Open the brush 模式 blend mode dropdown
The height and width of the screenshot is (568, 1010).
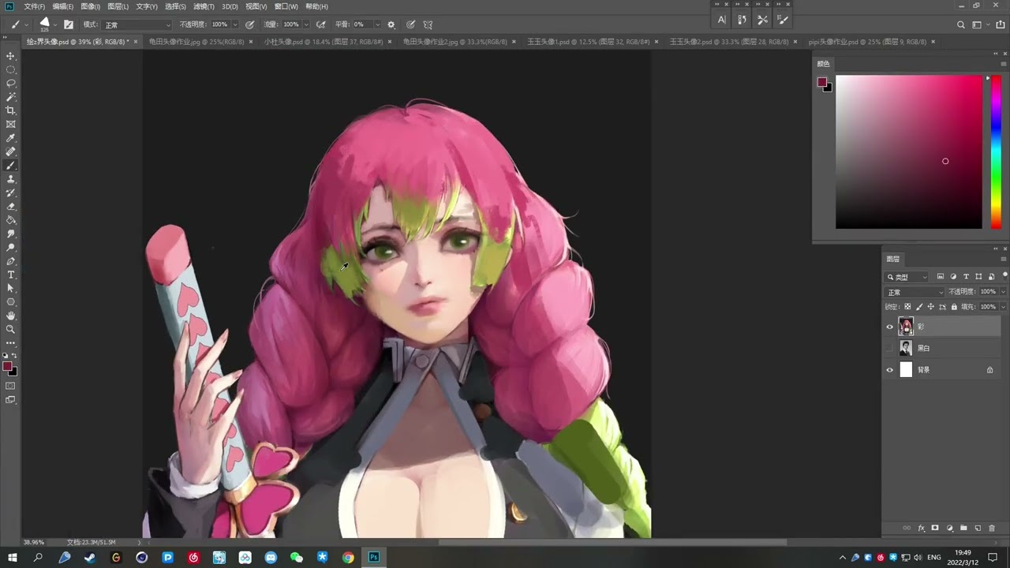click(x=136, y=24)
